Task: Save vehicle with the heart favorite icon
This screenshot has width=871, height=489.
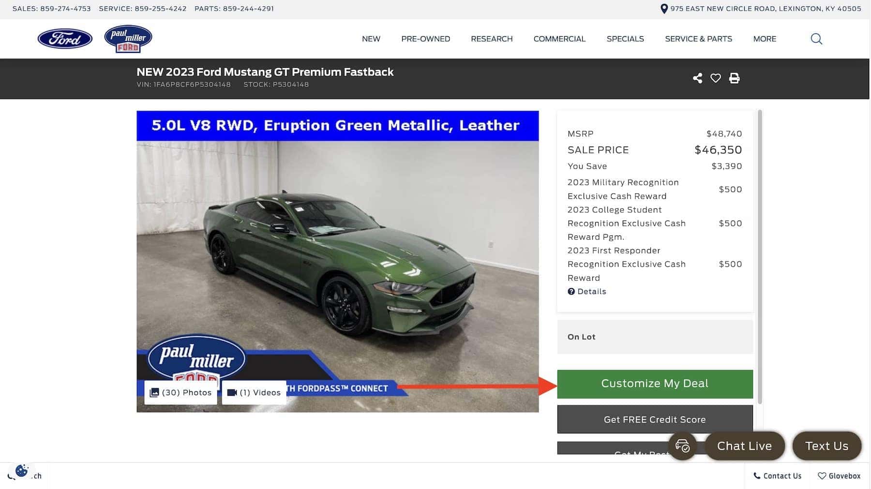Action: click(716, 78)
